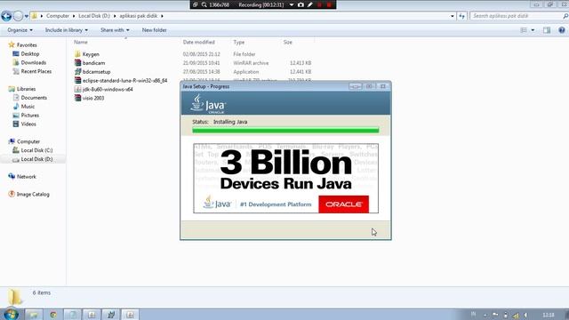Open the Documents library
Screen dimensions: 569x320
(x=29, y=98)
